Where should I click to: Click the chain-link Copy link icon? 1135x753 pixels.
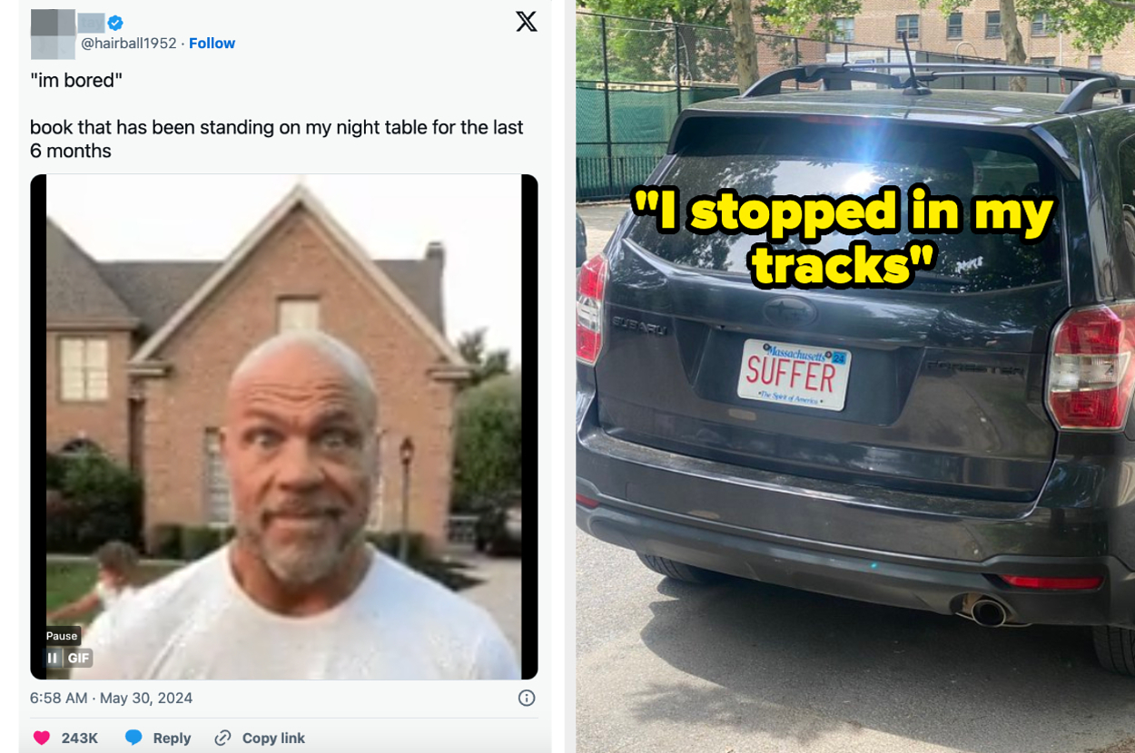click(221, 738)
